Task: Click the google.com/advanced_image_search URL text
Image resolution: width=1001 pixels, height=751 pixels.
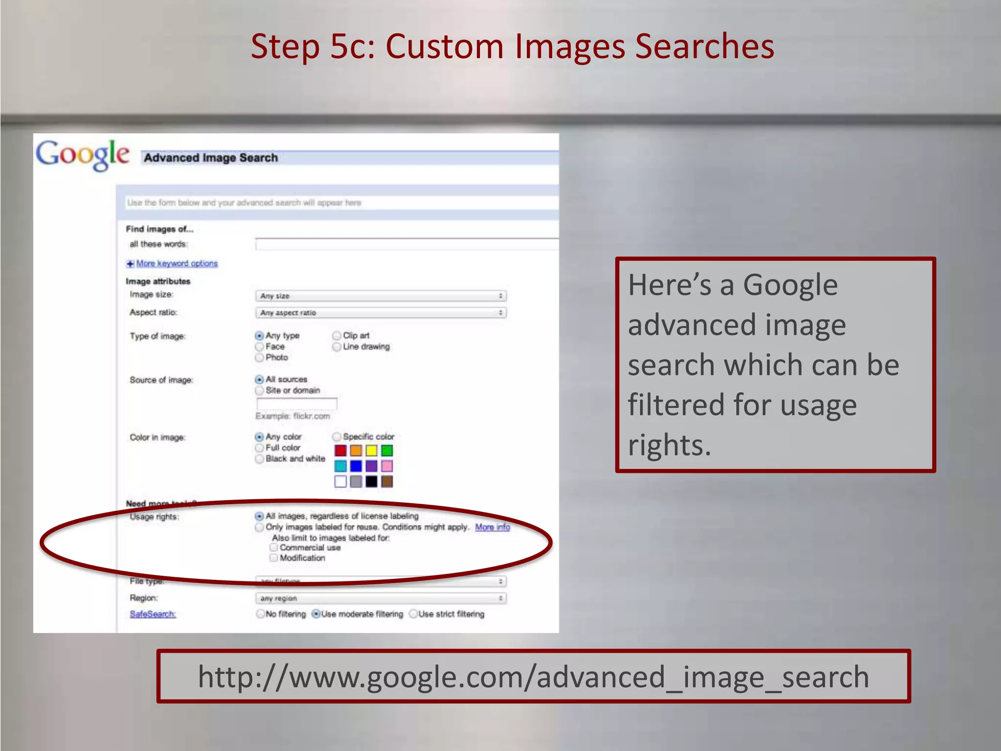Action: point(533,677)
